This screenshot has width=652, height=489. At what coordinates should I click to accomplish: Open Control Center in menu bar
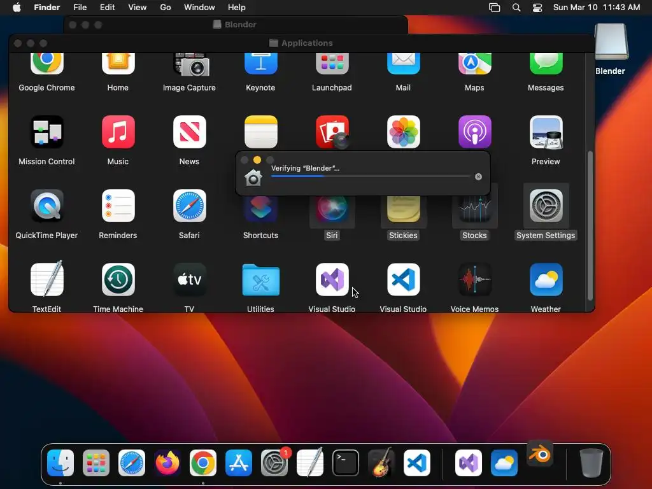(x=537, y=8)
